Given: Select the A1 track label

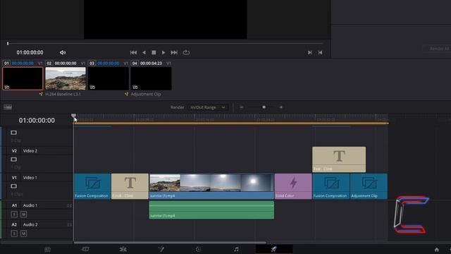Looking at the screenshot, I should (x=14, y=205).
